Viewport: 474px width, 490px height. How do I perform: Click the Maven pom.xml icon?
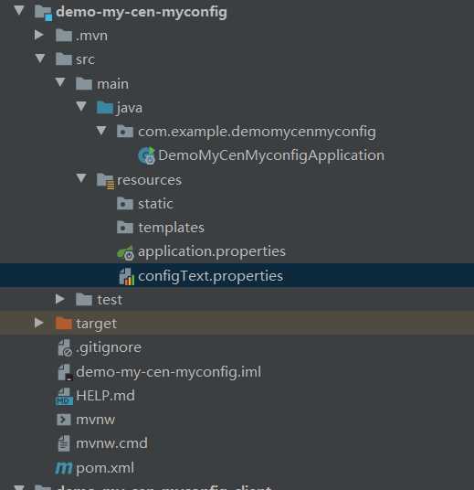point(64,468)
